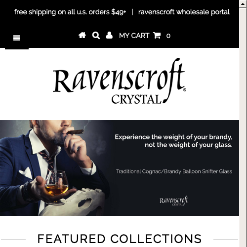247x247 pixels.
Task: Visit the ravenscroft wholesale portal link
Action: [x=184, y=12]
